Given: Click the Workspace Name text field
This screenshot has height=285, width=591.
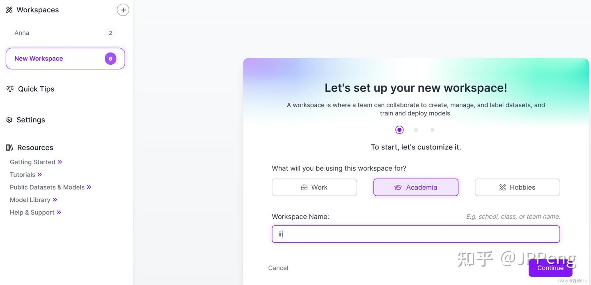Looking at the screenshot, I should point(416,234).
